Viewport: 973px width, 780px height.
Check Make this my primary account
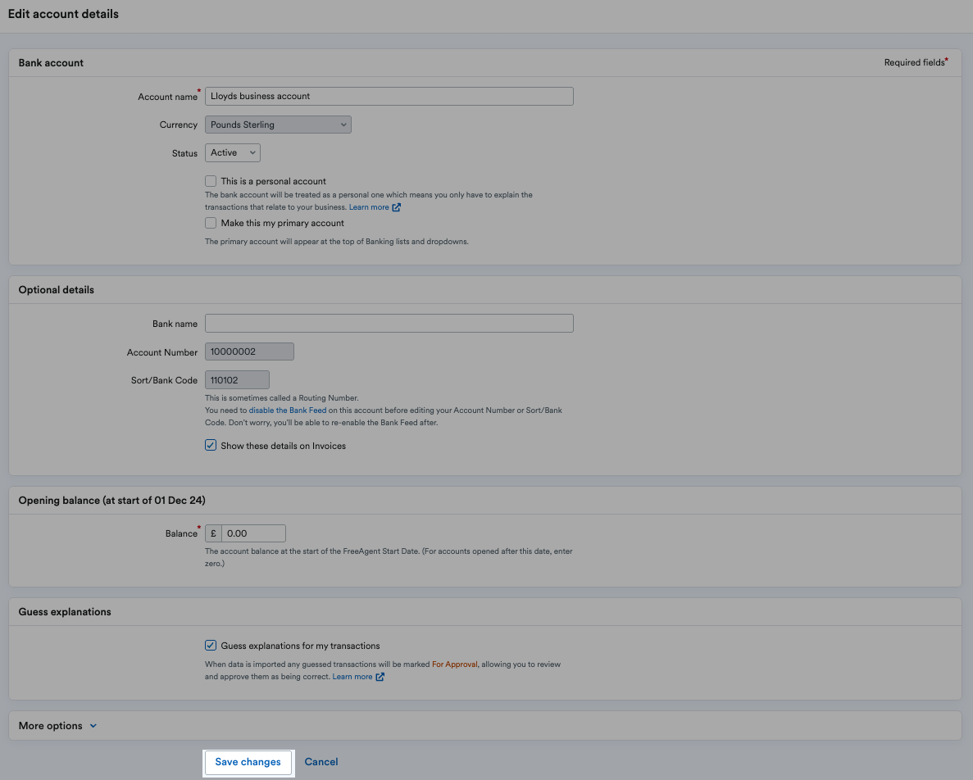click(211, 223)
